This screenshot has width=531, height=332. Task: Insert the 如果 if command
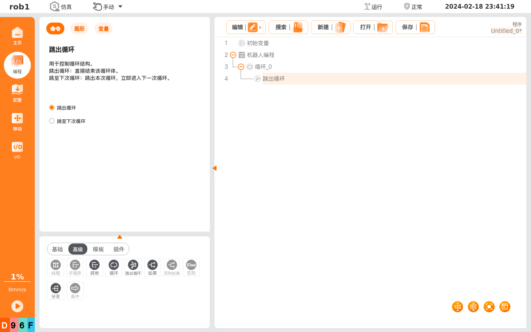coord(153,268)
